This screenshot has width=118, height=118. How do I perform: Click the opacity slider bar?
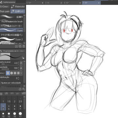[5, 69]
